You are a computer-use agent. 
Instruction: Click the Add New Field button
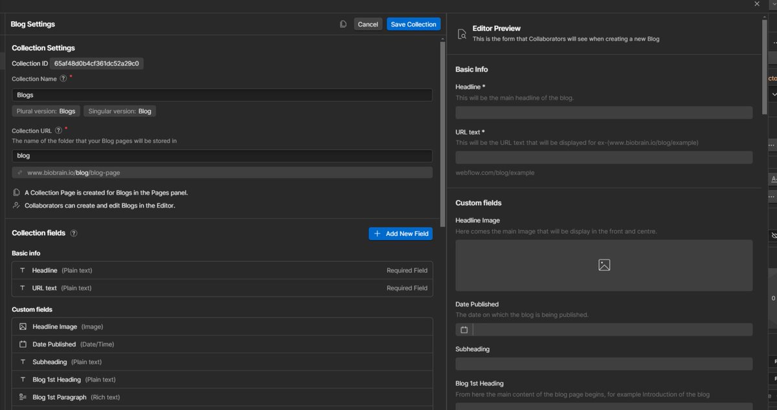click(x=401, y=233)
